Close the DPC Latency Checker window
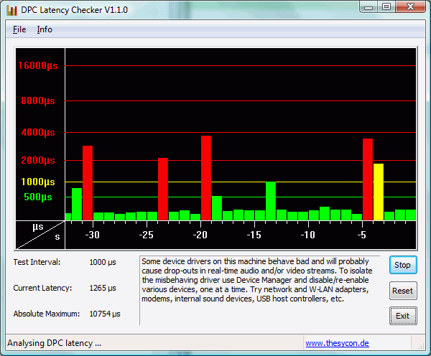This screenshot has height=356, width=431. (410, 7)
